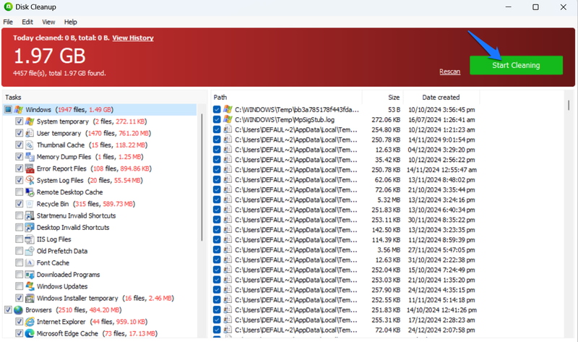578x342 pixels.
Task: Click the 5.32 MB size cell
Action: (x=389, y=200)
